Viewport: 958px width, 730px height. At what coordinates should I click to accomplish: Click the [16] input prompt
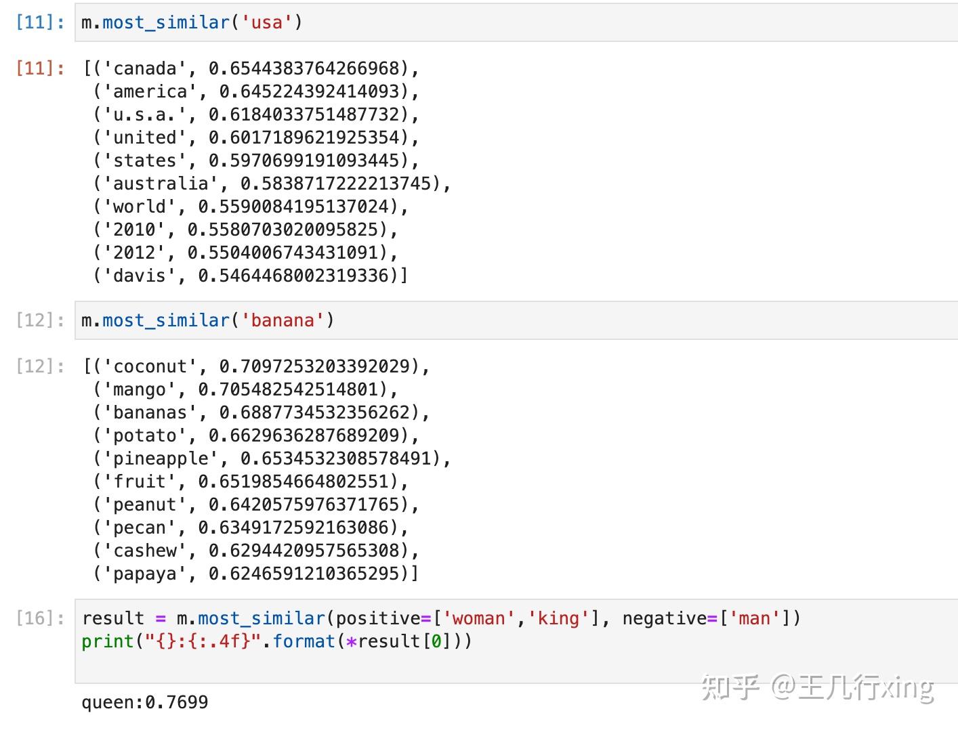(40, 618)
